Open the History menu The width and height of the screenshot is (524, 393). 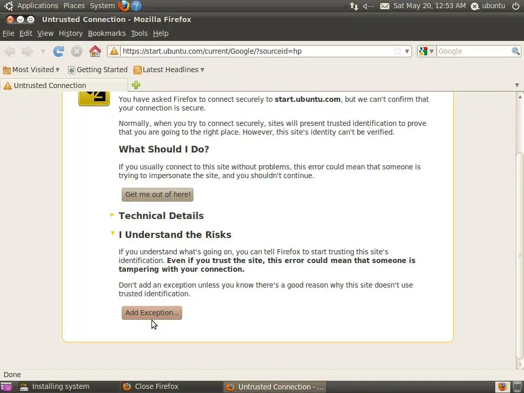pyautogui.click(x=71, y=33)
